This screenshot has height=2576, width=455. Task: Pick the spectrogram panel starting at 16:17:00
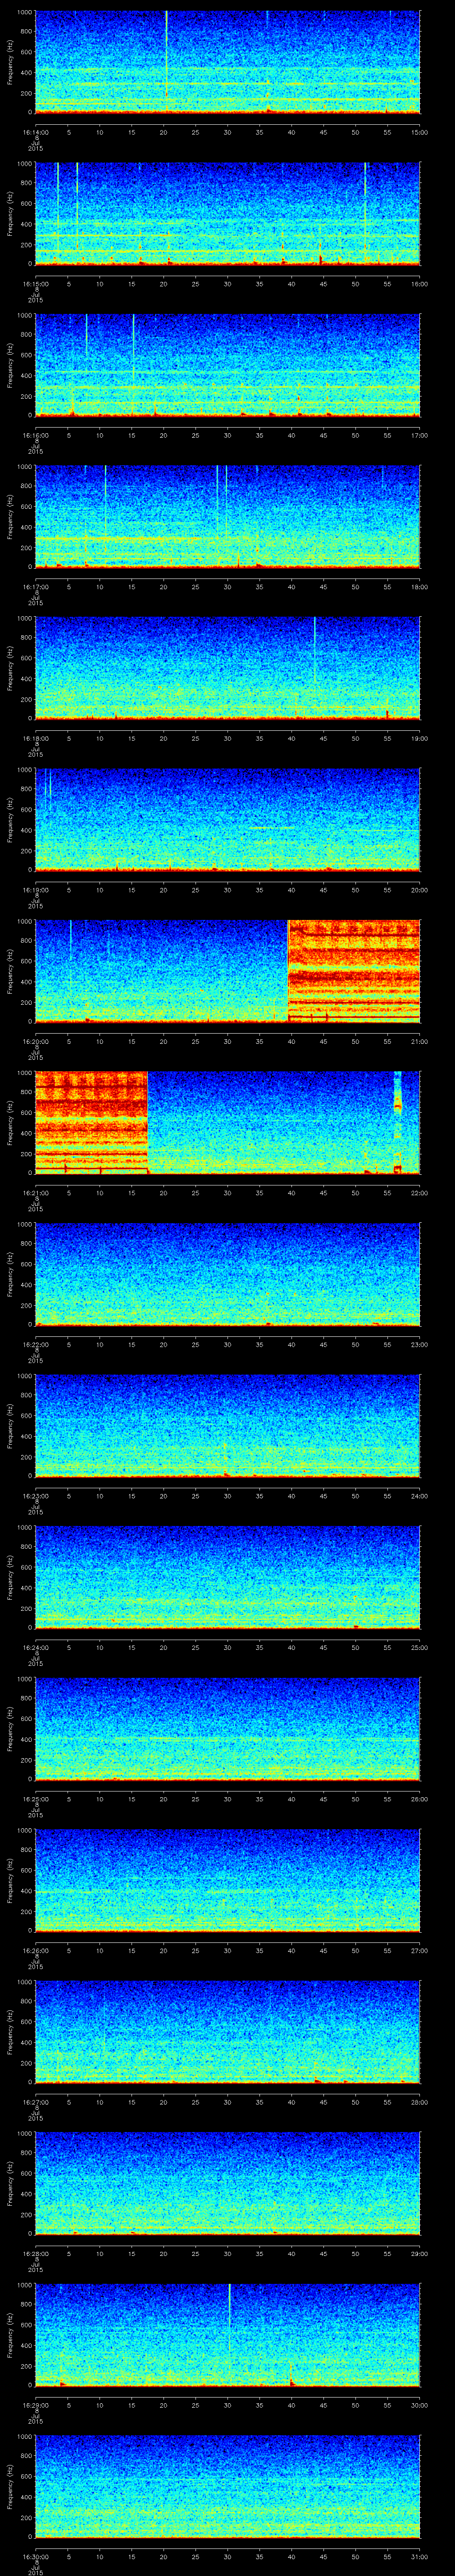pos(227,517)
